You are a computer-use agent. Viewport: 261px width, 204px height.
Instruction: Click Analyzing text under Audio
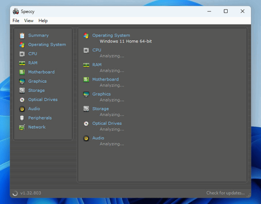[x=112, y=144]
